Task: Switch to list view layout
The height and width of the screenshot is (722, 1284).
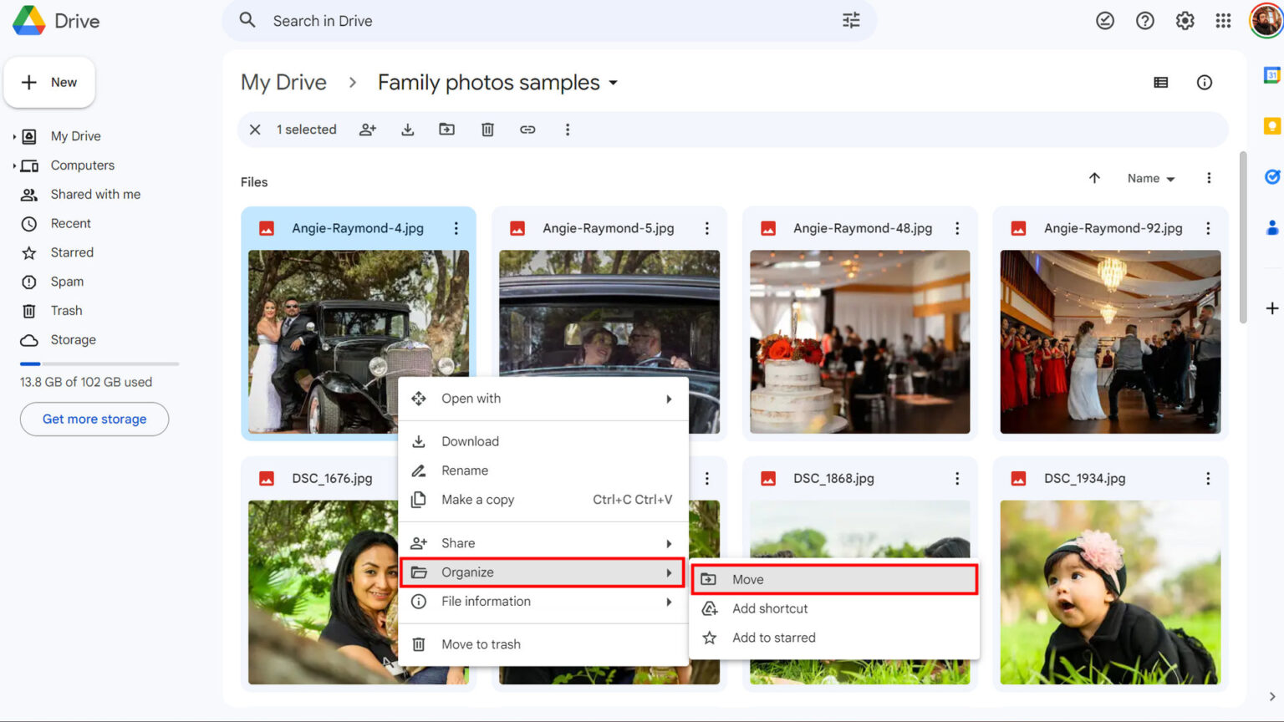Action: click(1160, 82)
